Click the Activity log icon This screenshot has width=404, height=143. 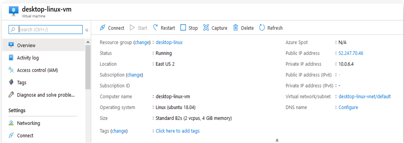[11, 58]
